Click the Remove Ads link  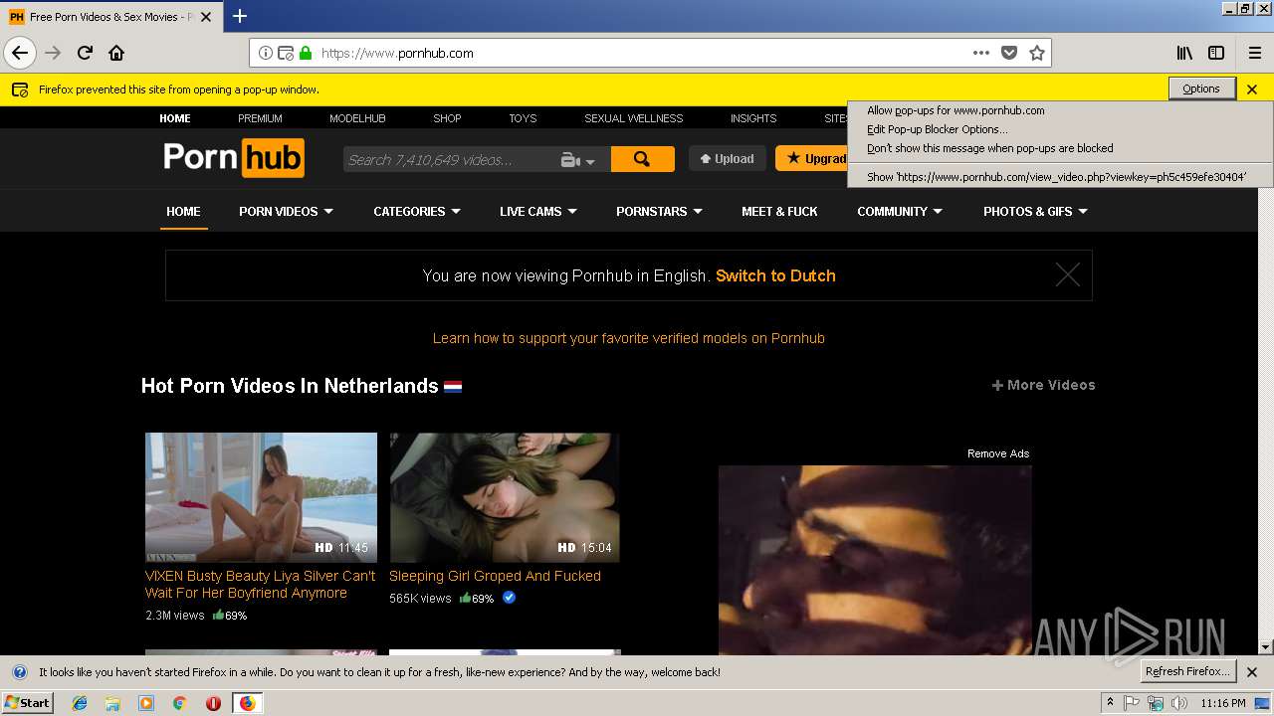coord(998,453)
